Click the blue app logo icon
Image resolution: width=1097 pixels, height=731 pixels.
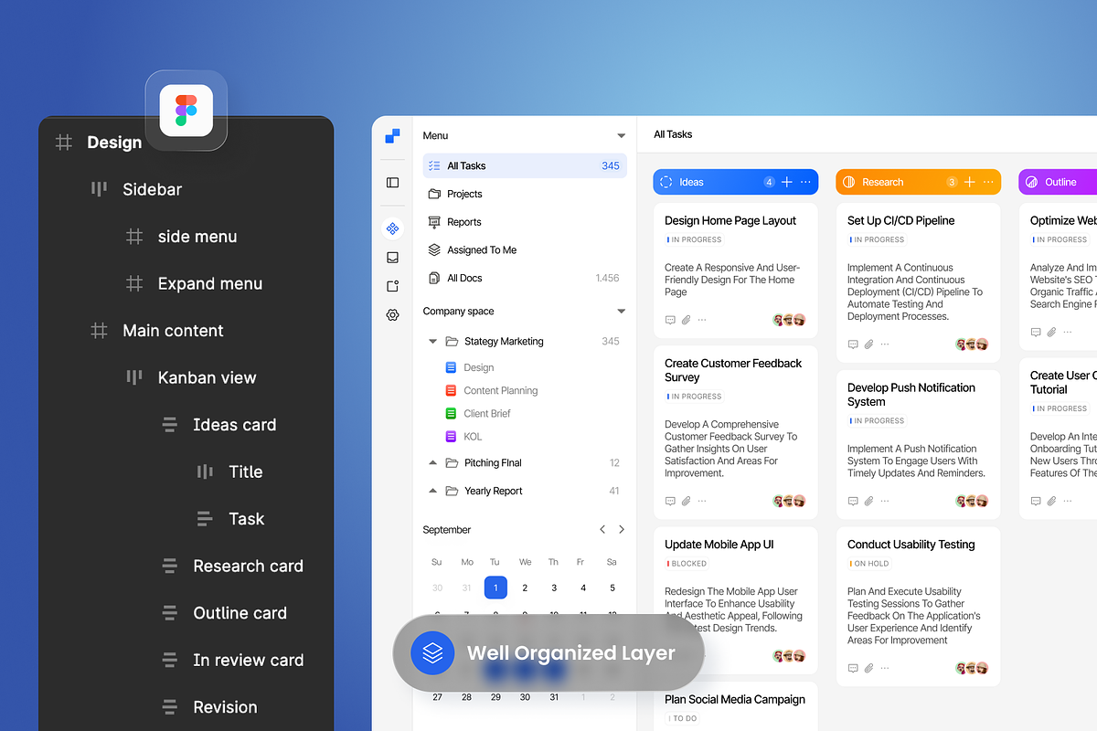point(392,136)
